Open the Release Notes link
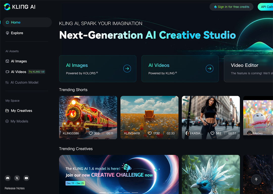 tap(15, 188)
